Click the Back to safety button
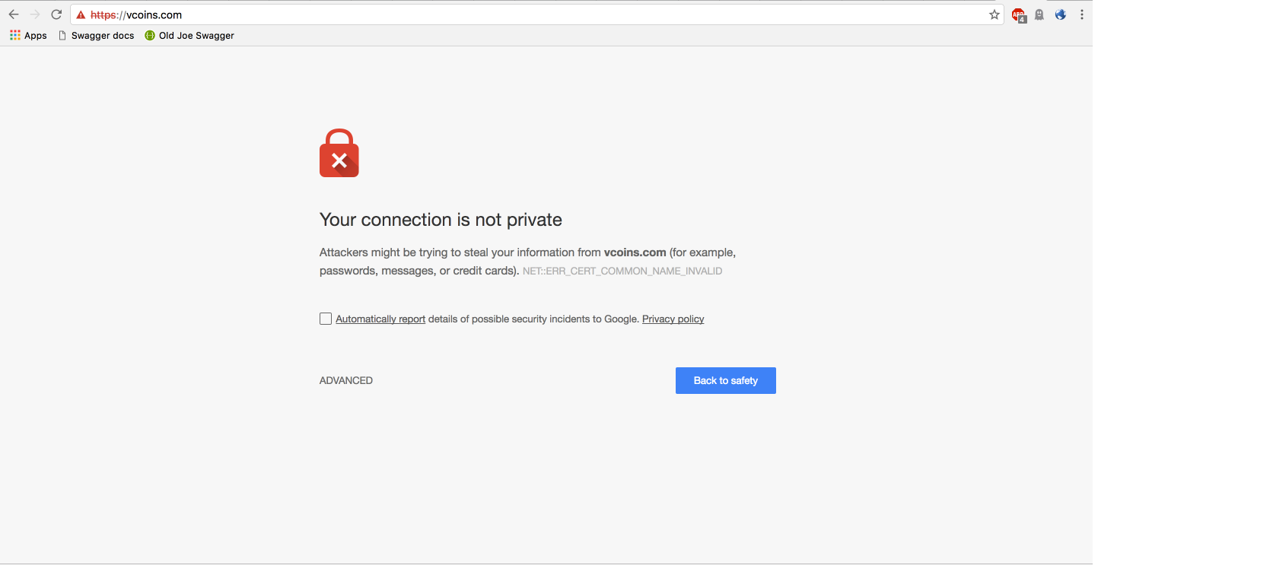 tap(726, 380)
